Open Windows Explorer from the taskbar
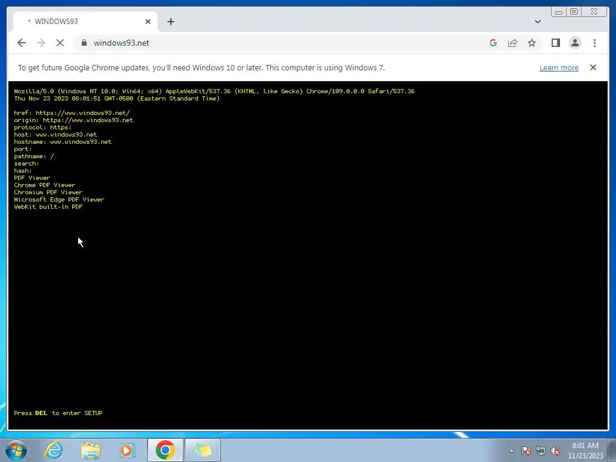616x462 pixels. [x=91, y=450]
